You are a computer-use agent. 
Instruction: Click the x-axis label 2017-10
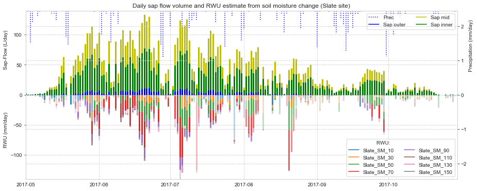[x=388, y=185]
